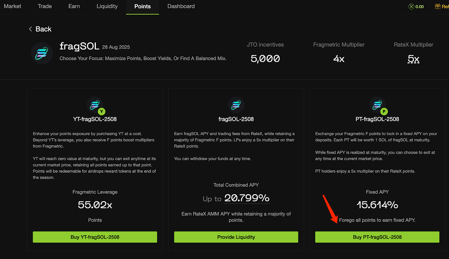
Task: Click the 4x Fragmetric Multiplier value
Action: coord(339,59)
